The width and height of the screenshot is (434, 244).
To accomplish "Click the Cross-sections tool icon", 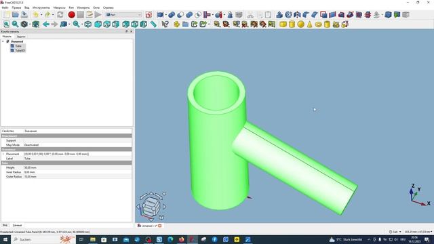I will click(x=368, y=15).
